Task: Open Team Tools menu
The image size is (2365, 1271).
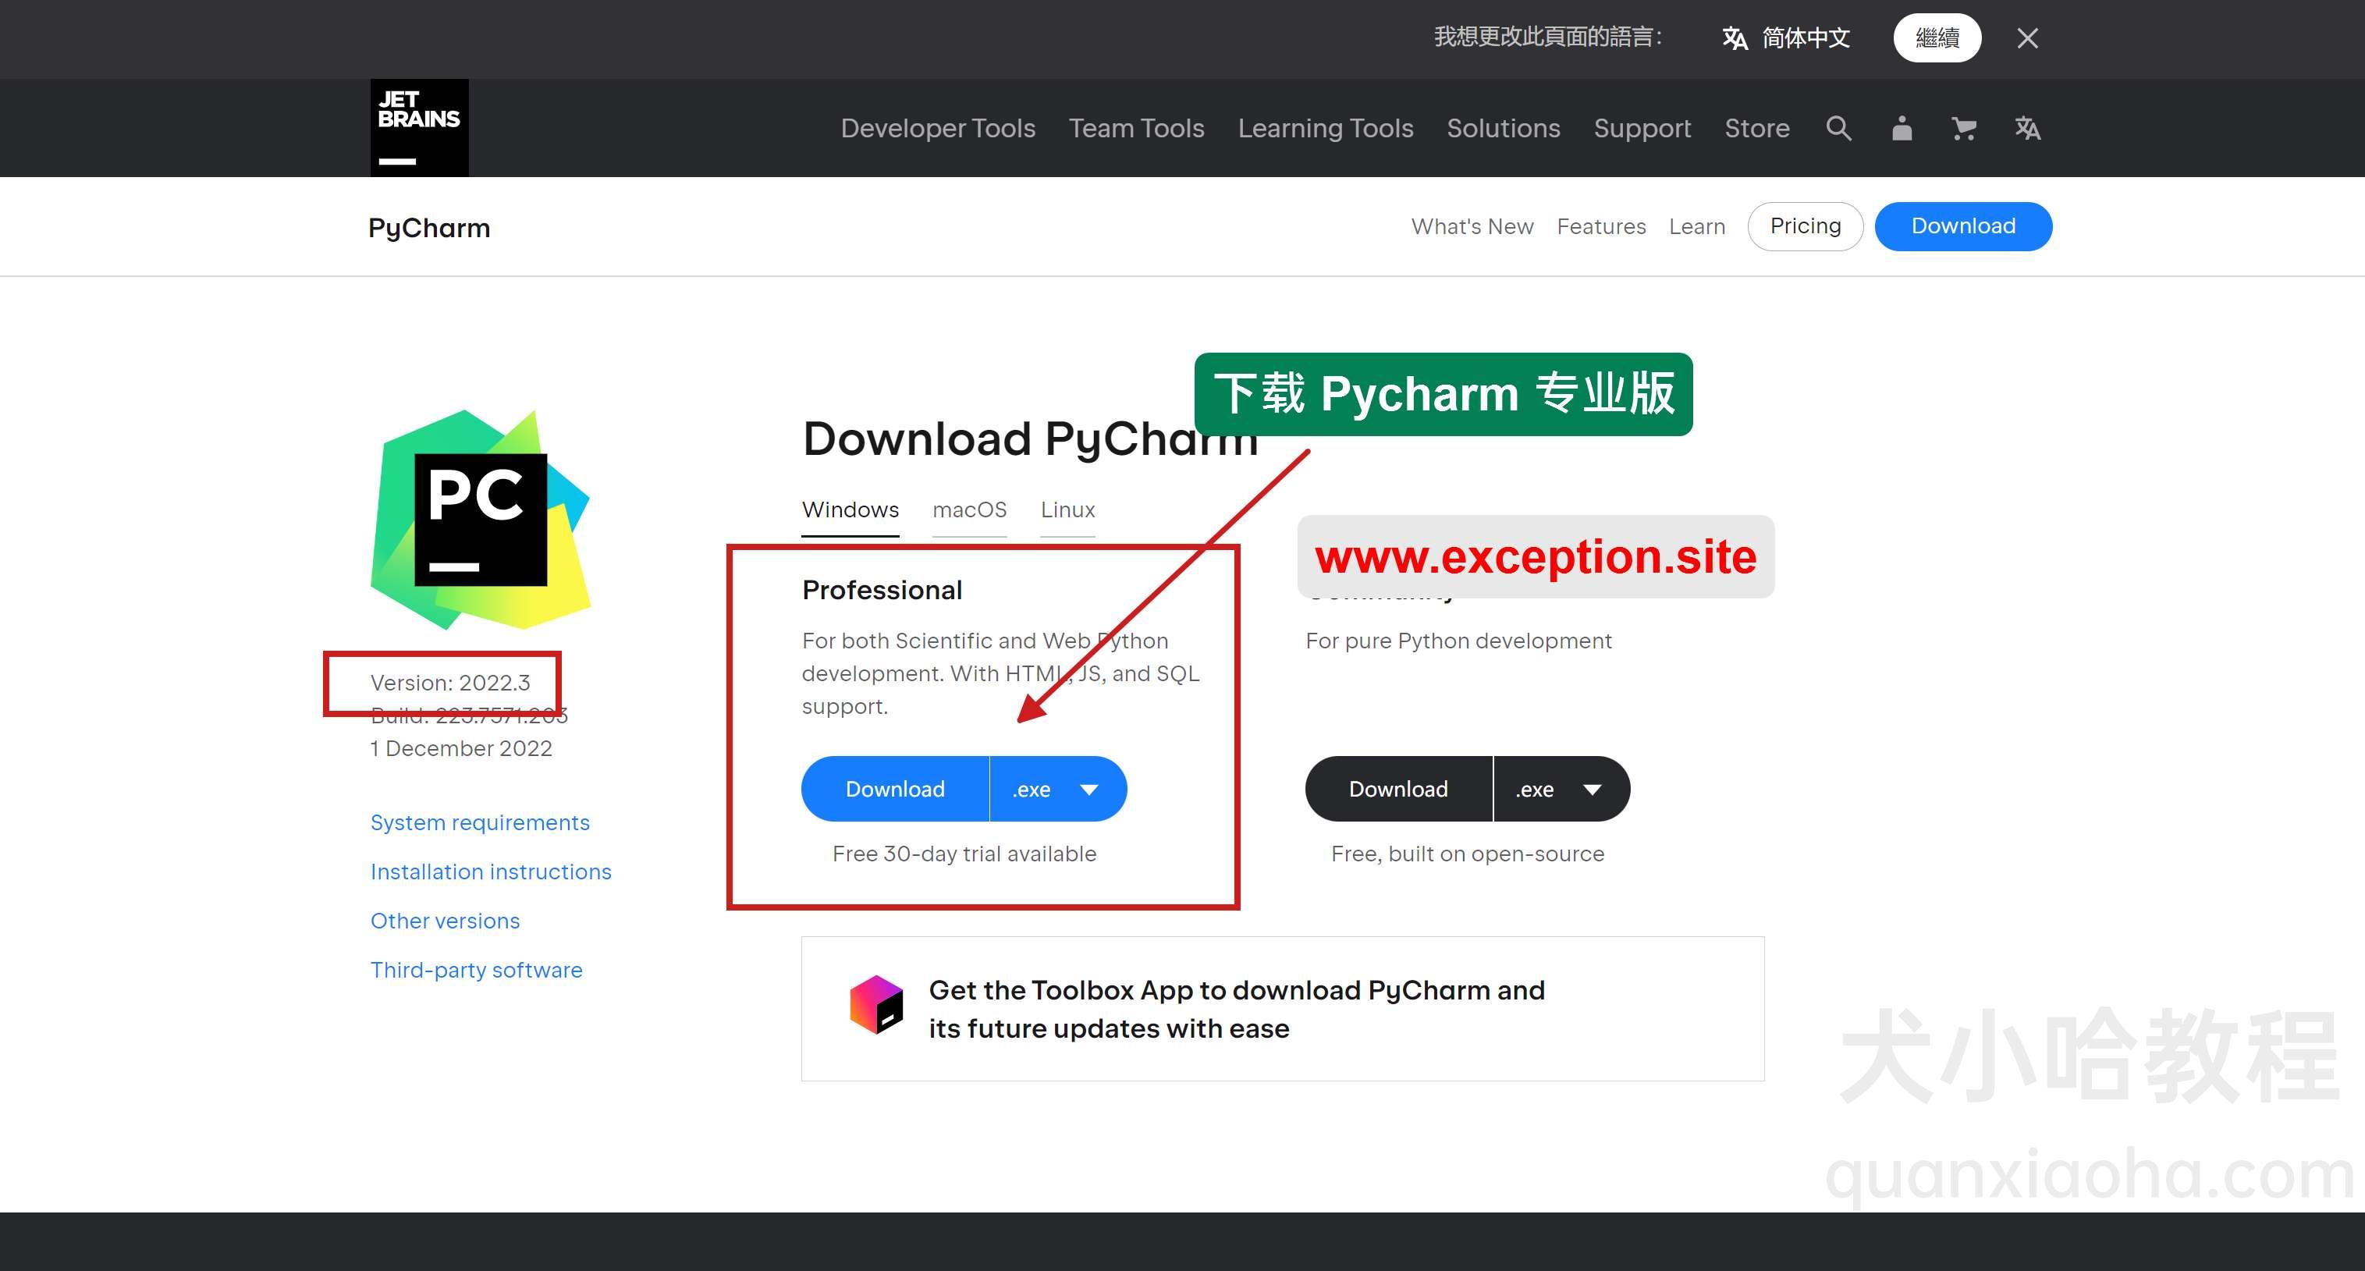Action: [1135, 129]
